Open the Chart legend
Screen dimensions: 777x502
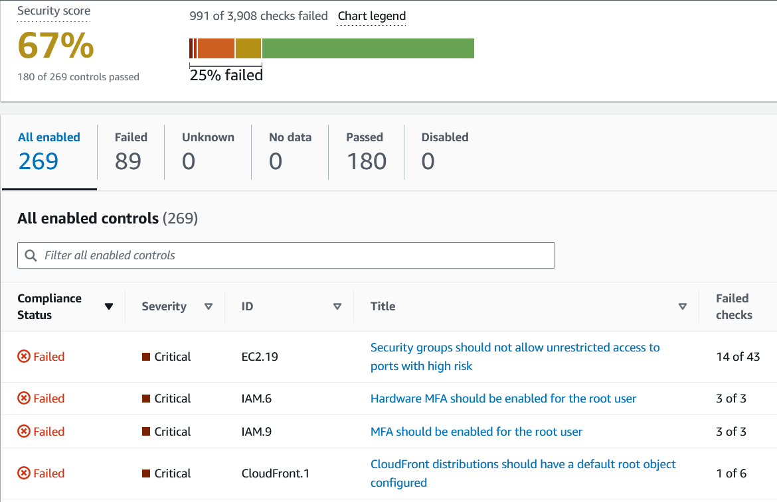click(x=371, y=15)
